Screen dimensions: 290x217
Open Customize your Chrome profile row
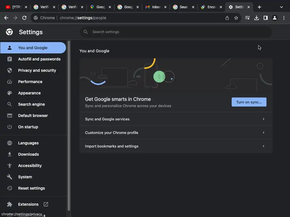point(176,133)
